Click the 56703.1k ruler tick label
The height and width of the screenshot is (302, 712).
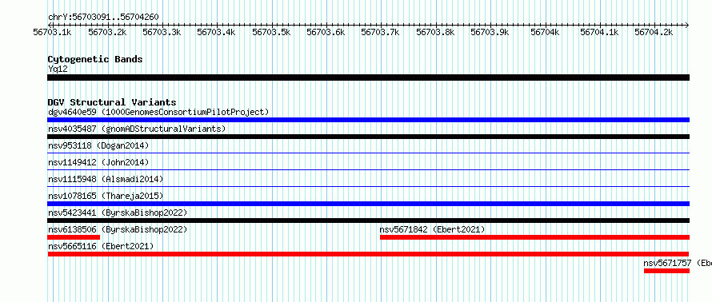pos(53,32)
